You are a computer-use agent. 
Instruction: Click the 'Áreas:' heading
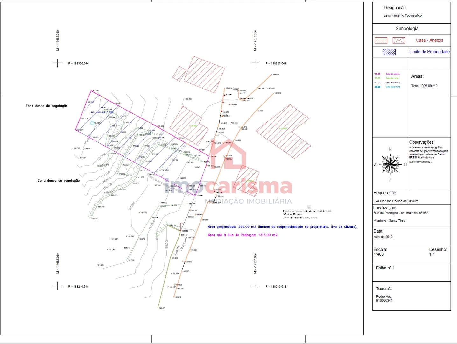(417, 76)
